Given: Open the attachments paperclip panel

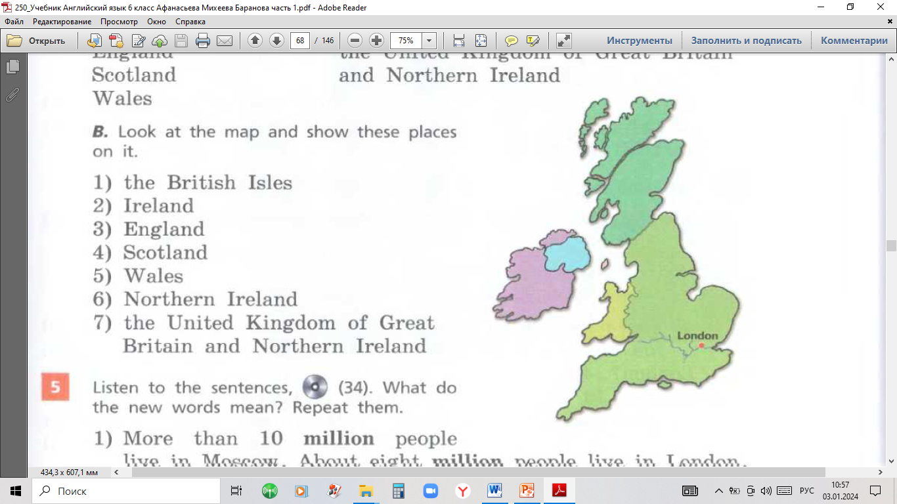Looking at the screenshot, I should click(x=12, y=94).
